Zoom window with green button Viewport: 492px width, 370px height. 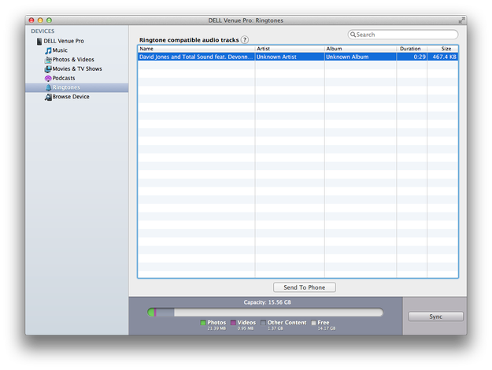(49, 20)
